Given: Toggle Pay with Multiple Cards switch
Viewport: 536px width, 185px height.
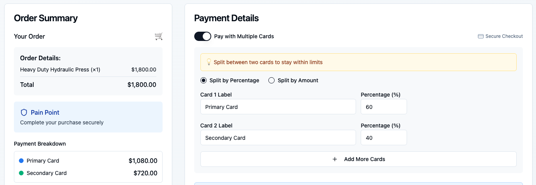Looking at the screenshot, I should (x=203, y=36).
